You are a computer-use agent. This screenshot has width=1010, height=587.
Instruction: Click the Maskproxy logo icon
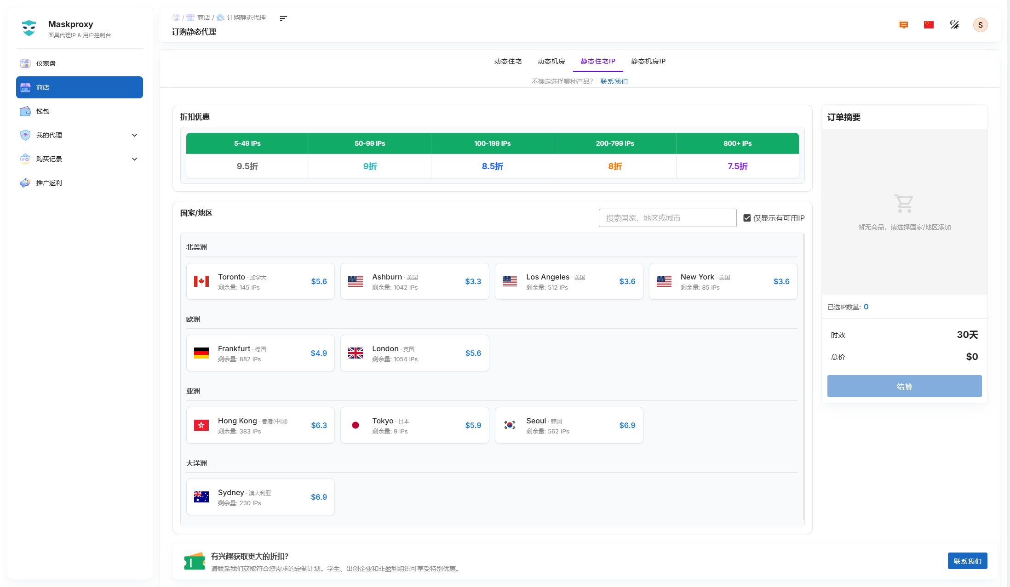[29, 28]
